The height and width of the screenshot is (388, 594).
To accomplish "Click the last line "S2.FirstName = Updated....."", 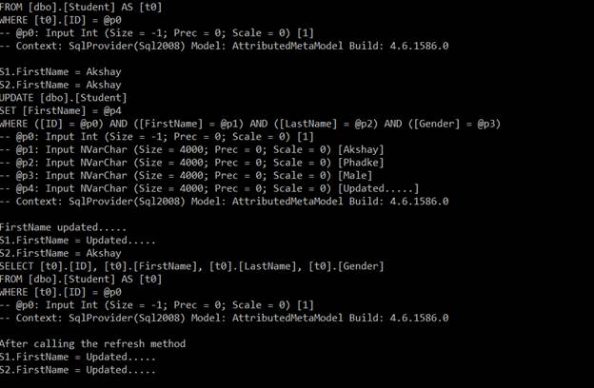I will (78, 370).
